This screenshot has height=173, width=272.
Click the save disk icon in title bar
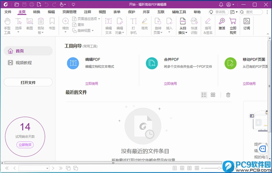tap(24, 4)
